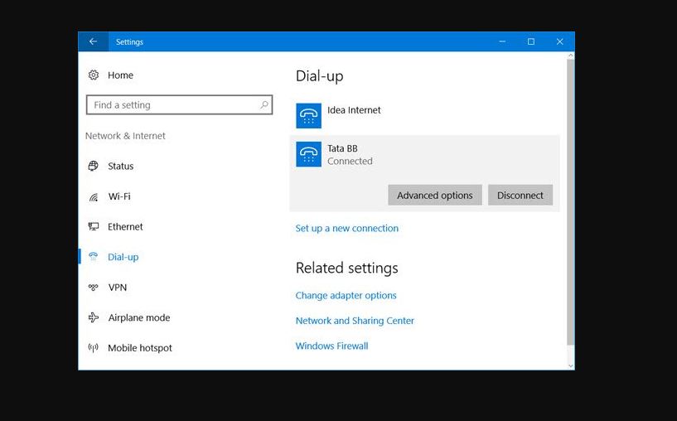The height and width of the screenshot is (421, 677).
Task: Click the scrollbar up arrow
Action: tap(570, 56)
